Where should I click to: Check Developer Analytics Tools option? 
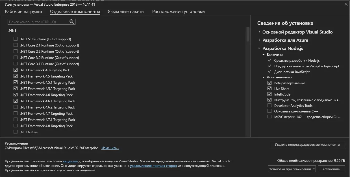(x=269, y=105)
